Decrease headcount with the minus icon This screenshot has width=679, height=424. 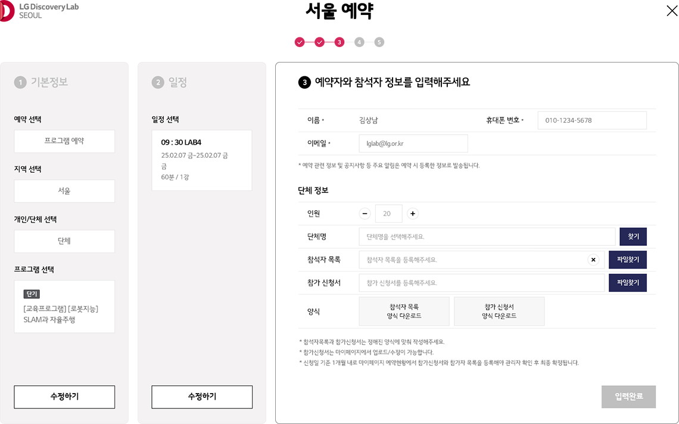click(x=365, y=214)
